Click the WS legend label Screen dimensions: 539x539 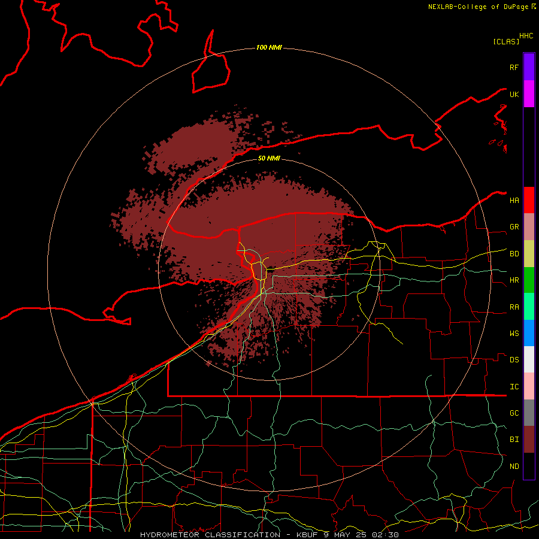[x=514, y=334]
